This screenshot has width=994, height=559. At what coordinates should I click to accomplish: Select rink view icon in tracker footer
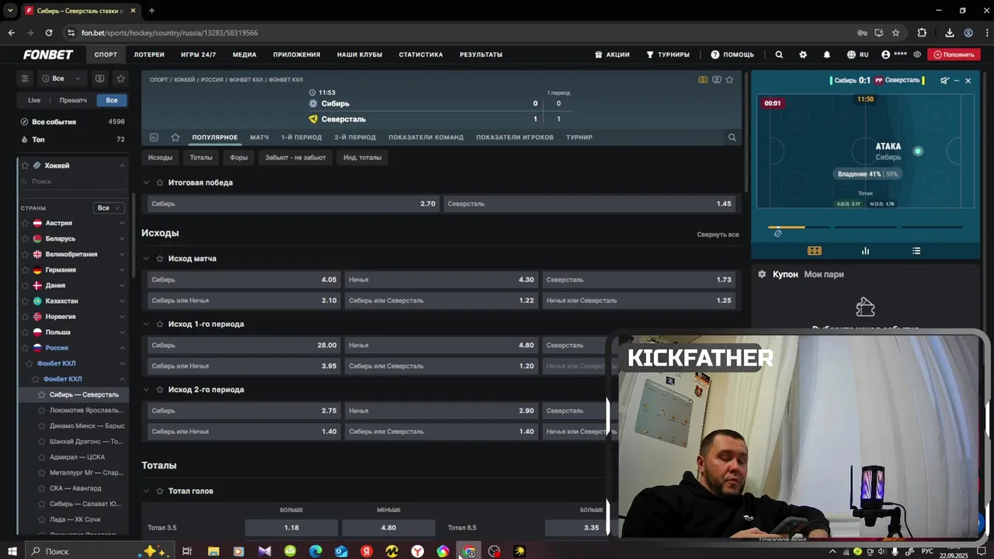pyautogui.click(x=815, y=251)
